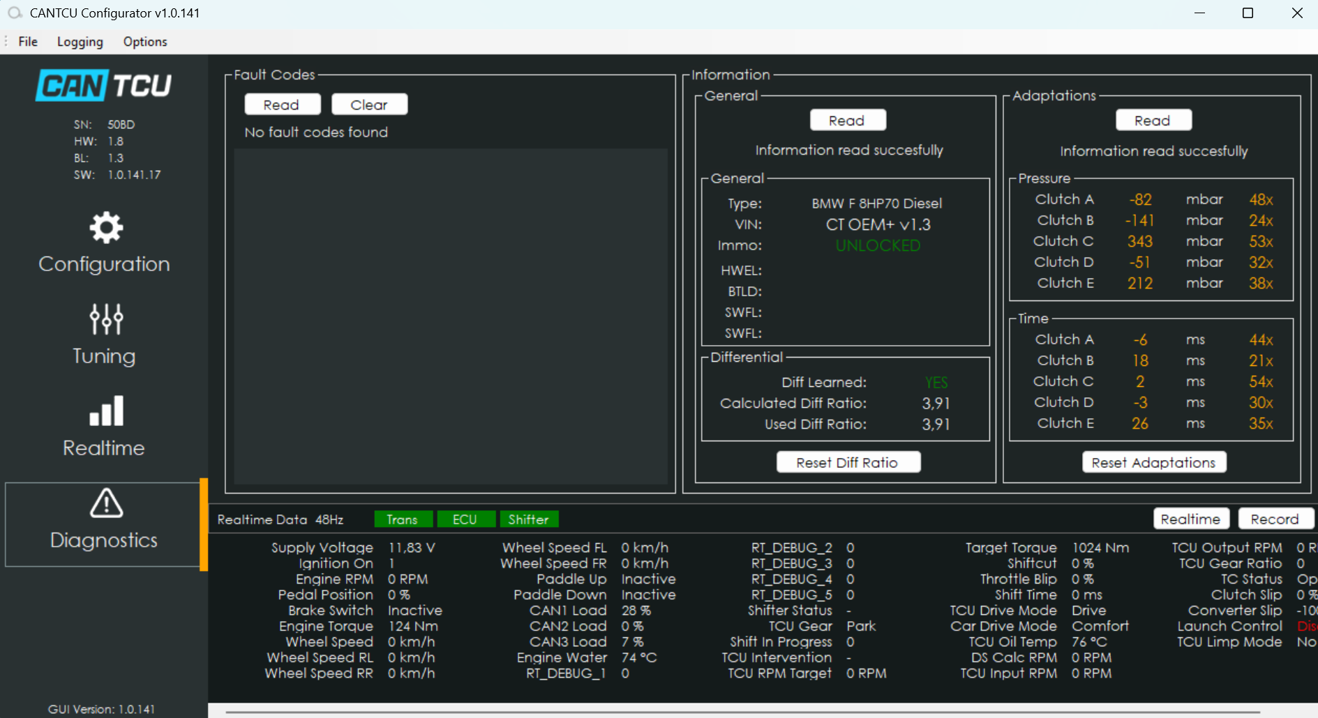Open the Configuration gear icon
1318x718 pixels.
coord(106,228)
